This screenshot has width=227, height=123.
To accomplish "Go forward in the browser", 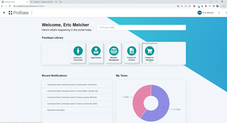I will (6, 6).
